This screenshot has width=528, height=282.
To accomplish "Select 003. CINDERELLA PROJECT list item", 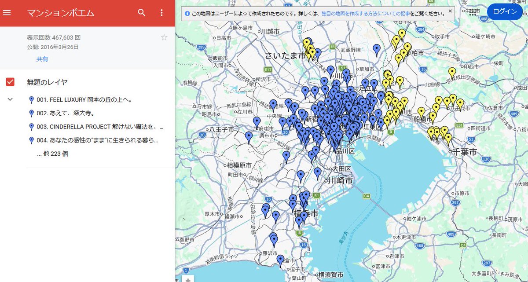I will pos(100,127).
